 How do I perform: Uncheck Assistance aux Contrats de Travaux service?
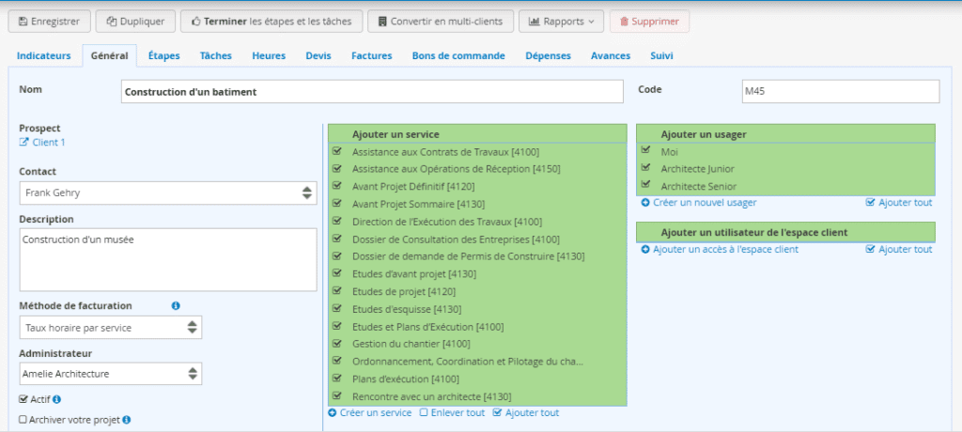pyautogui.click(x=336, y=150)
